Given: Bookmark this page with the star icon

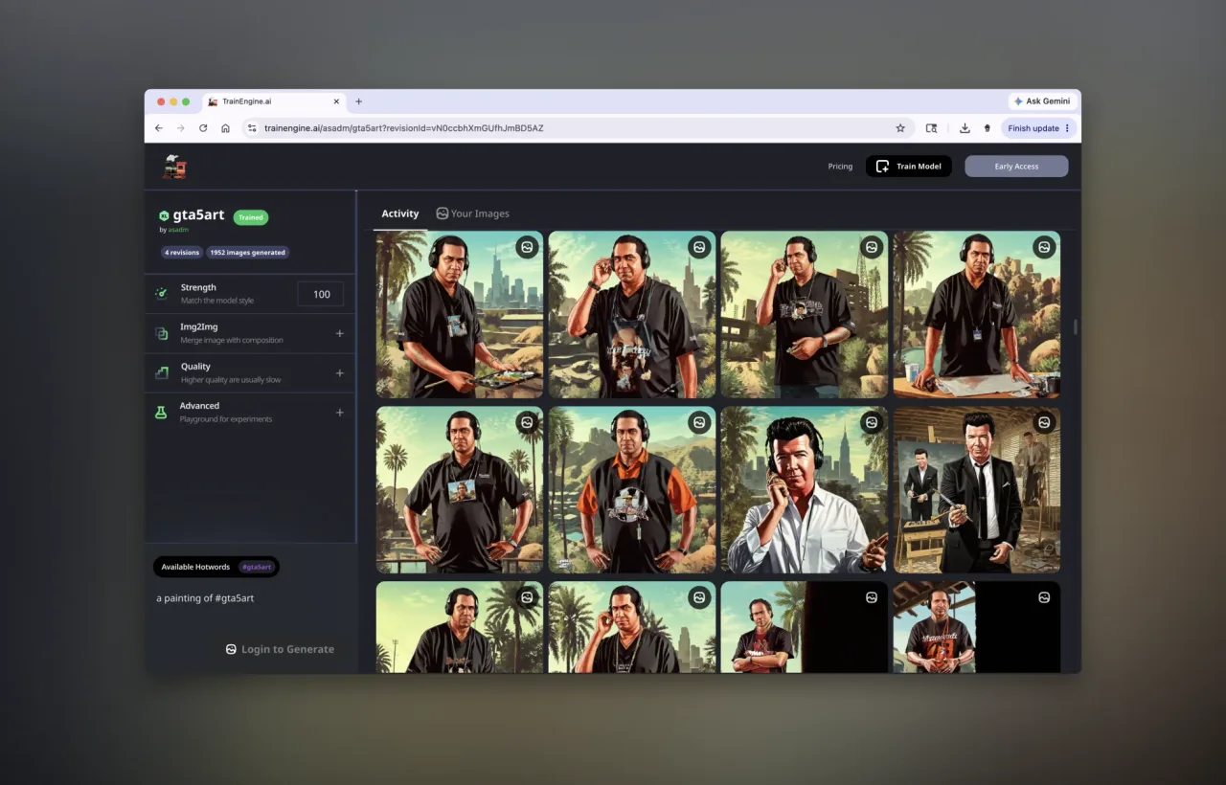Looking at the screenshot, I should click(900, 128).
